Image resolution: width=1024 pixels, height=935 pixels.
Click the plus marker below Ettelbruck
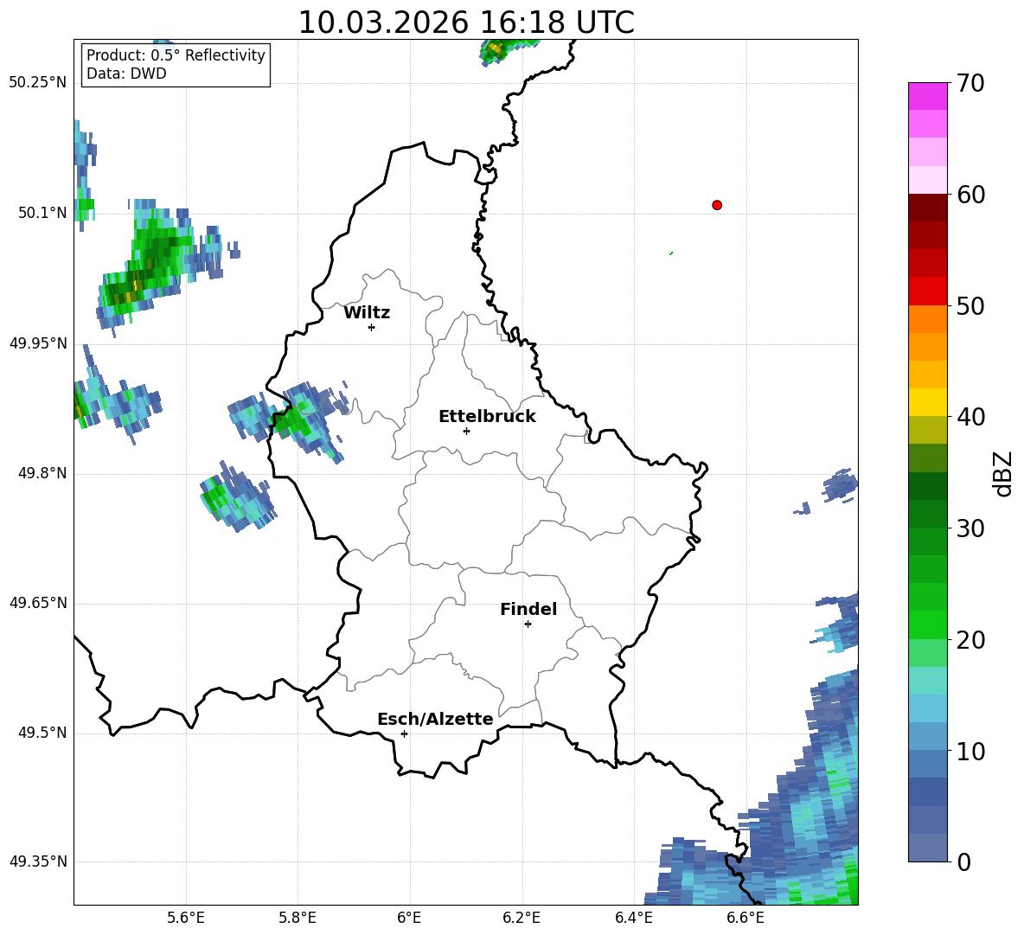(466, 431)
